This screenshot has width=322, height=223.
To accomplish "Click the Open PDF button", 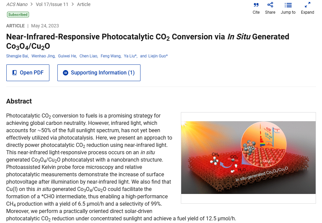I will 28,73.
